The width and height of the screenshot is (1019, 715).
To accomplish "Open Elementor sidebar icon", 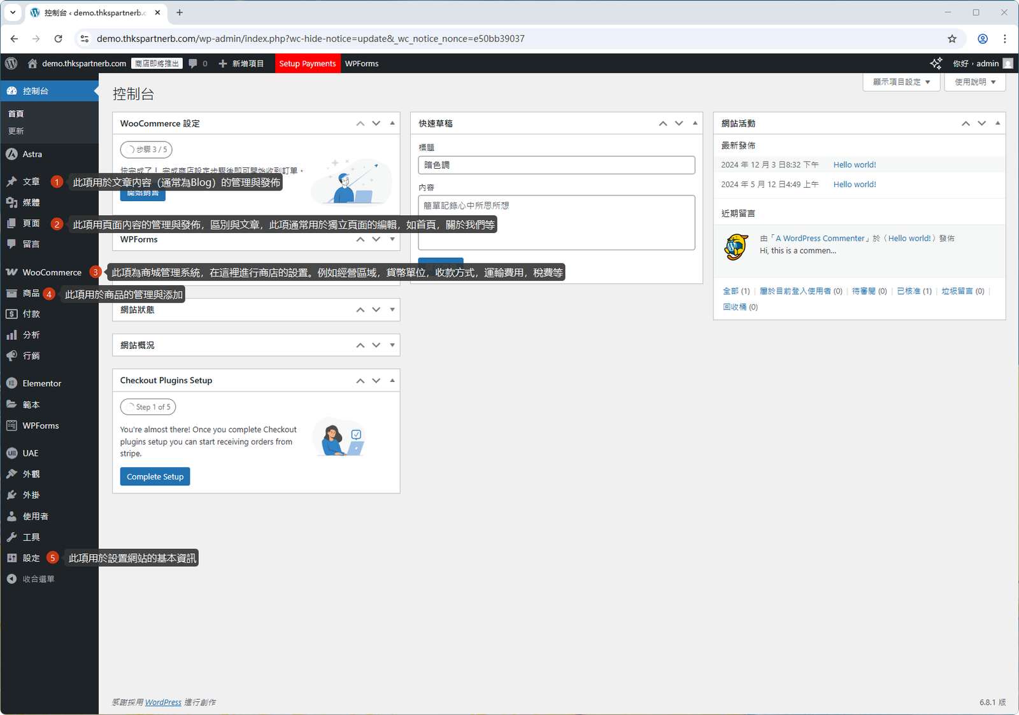I will (11, 383).
